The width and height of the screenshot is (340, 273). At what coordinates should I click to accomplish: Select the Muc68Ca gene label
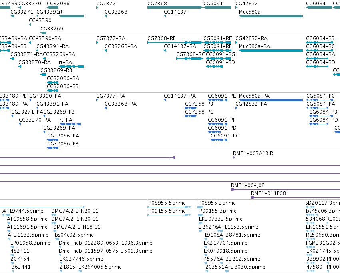250,12
